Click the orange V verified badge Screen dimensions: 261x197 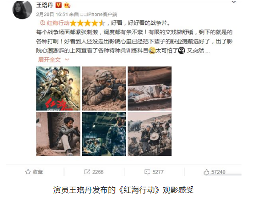pyautogui.click(x=58, y=5)
